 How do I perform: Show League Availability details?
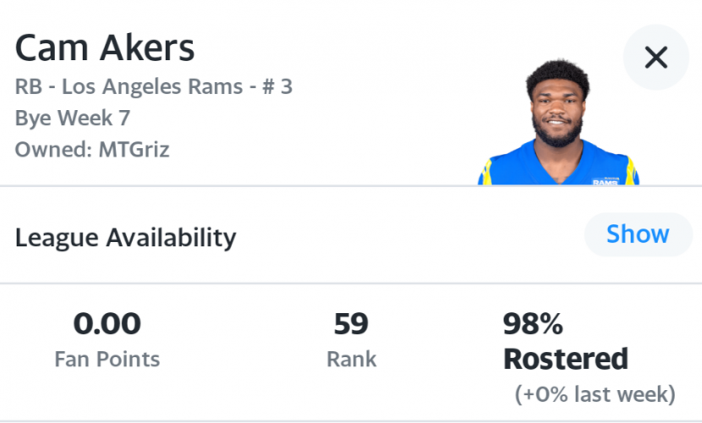tap(638, 234)
